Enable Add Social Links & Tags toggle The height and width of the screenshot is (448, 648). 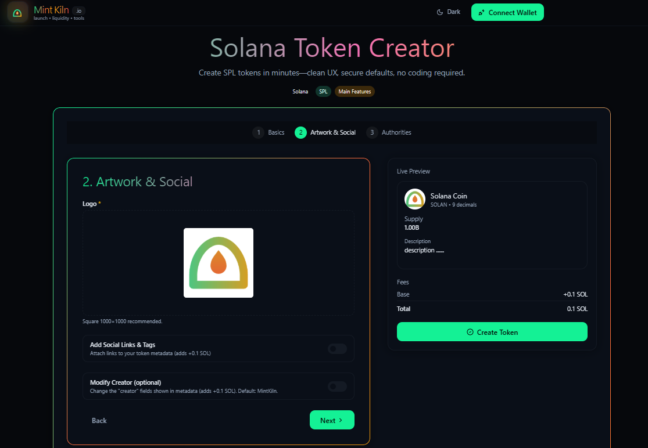tap(337, 349)
